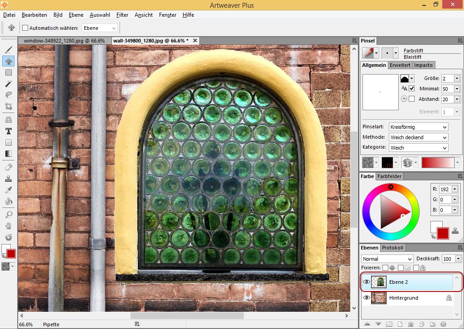The width and height of the screenshot is (464, 329).
Task: Select the Paint Bucket fill tool
Action: pyautogui.click(x=8, y=202)
